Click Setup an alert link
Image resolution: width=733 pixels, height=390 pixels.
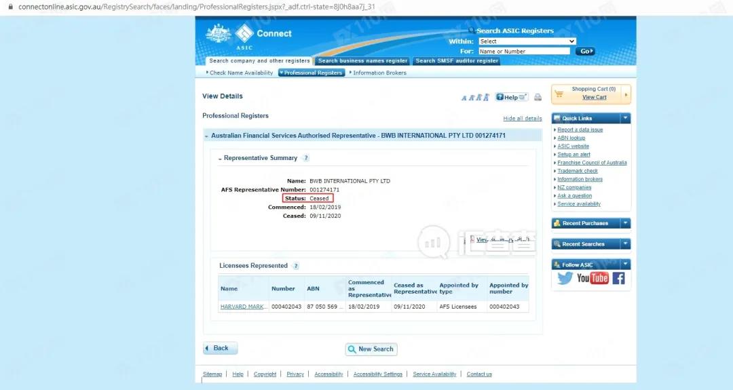pyautogui.click(x=574, y=155)
